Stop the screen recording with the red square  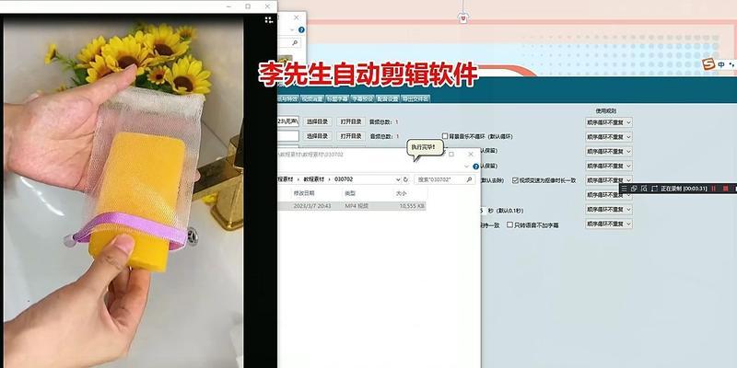click(726, 189)
